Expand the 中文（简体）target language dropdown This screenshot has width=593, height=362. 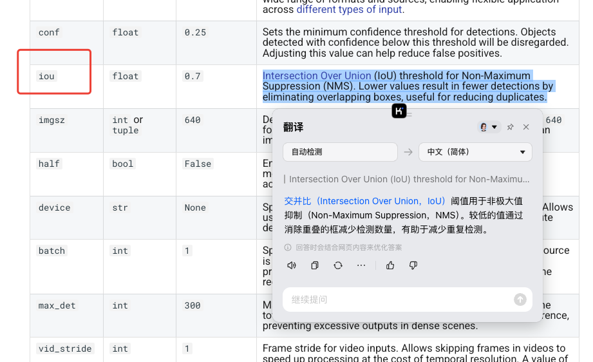point(475,152)
